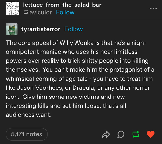
Task: Follow tyrantisterror's blog
Action: coord(74,29)
